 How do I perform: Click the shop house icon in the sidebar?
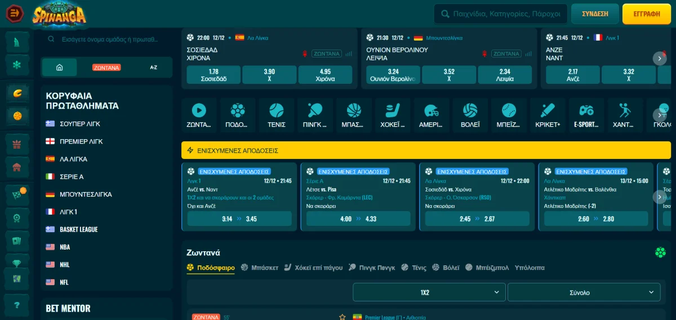[x=16, y=167]
